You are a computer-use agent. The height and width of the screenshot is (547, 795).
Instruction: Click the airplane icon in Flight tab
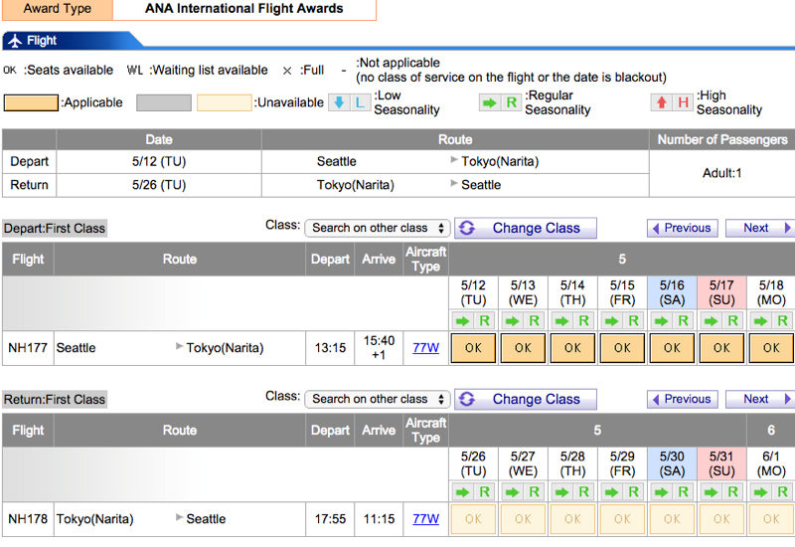click(x=15, y=41)
